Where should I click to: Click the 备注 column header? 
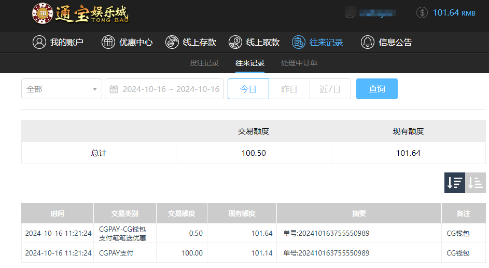[464, 213]
